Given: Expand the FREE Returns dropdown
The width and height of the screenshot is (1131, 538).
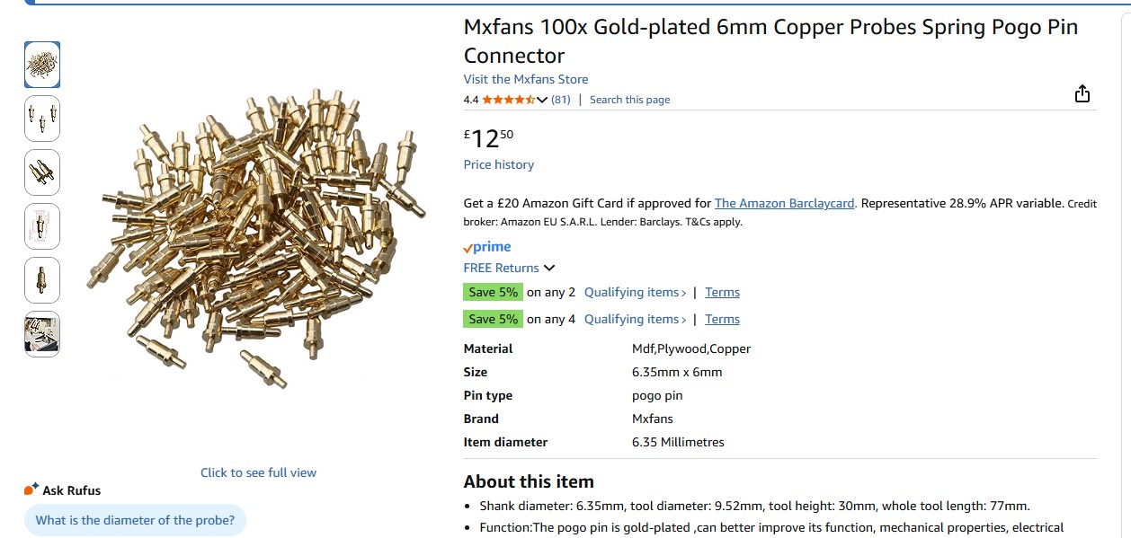Looking at the screenshot, I should pos(549,268).
